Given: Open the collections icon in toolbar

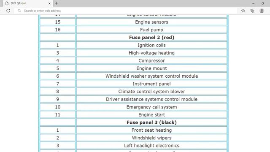Looking at the screenshot, I should coord(252,11).
